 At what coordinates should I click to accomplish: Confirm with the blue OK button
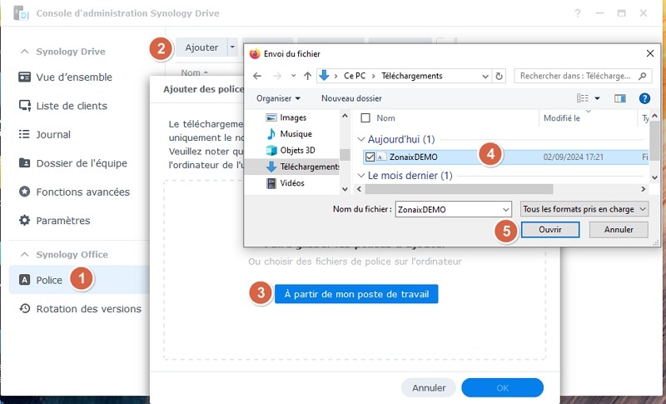pyautogui.click(x=503, y=388)
